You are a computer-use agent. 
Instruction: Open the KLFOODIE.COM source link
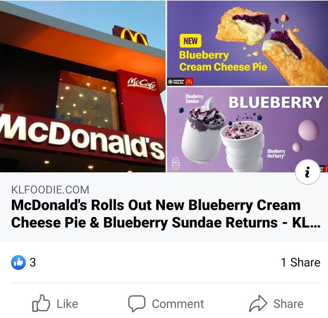50,189
